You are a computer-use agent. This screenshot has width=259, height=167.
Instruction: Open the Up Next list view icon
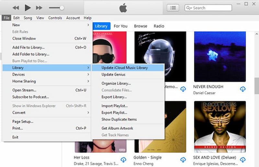173,8
